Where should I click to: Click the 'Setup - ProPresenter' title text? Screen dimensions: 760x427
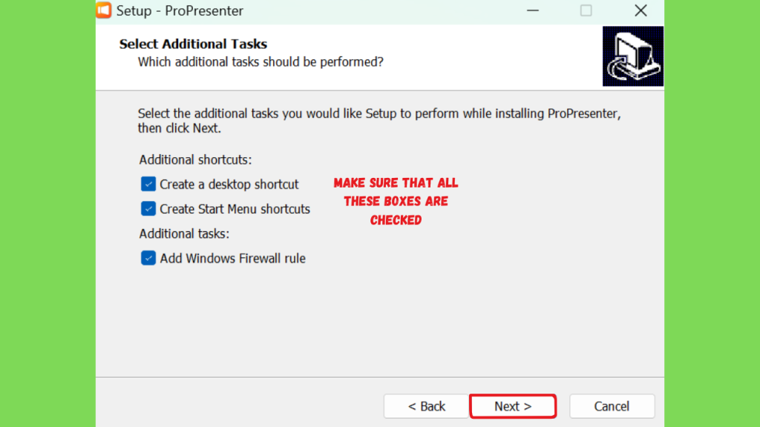pyautogui.click(x=180, y=10)
